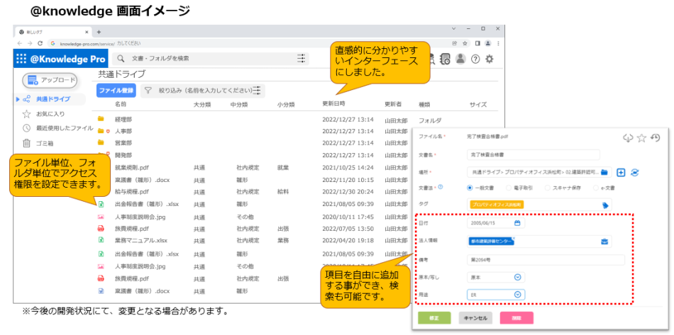Image resolution: width=674 pixels, height=335 pixels.
Task: Open calendar picker in 日付 field
Action: [x=517, y=223]
